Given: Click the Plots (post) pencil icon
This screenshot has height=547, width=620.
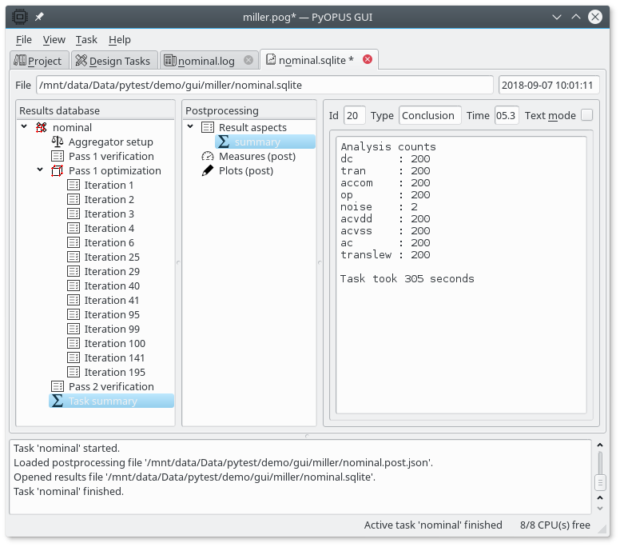Looking at the screenshot, I should 208,170.
